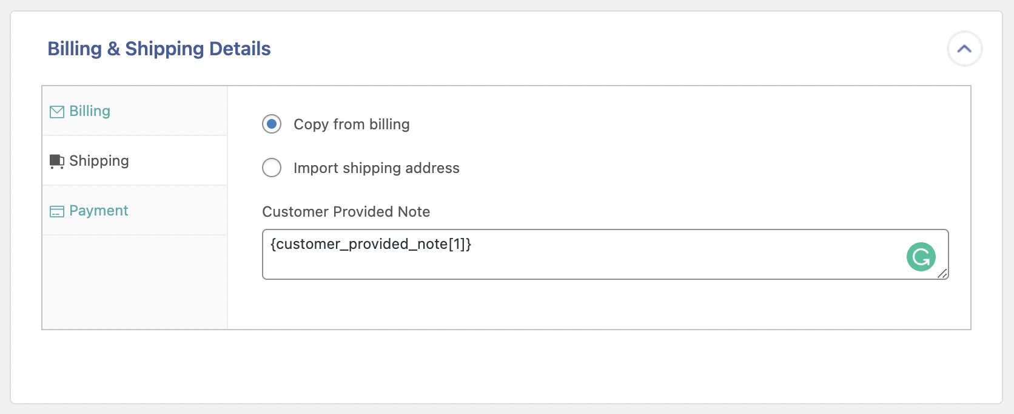
Task: Click the textarea resize handle corner
Action: 942,274
